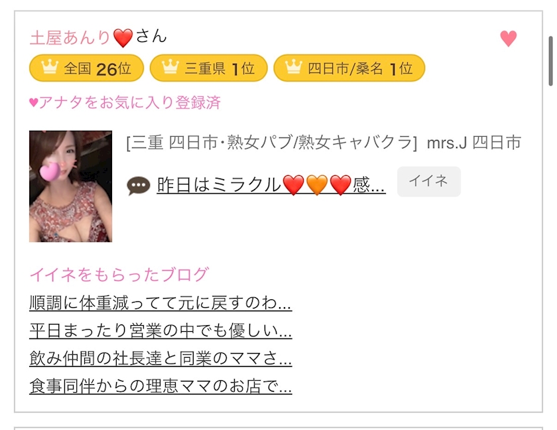This screenshot has width=557, height=430.
Task: Open 土屋あんり profile name link
Action: 70,37
